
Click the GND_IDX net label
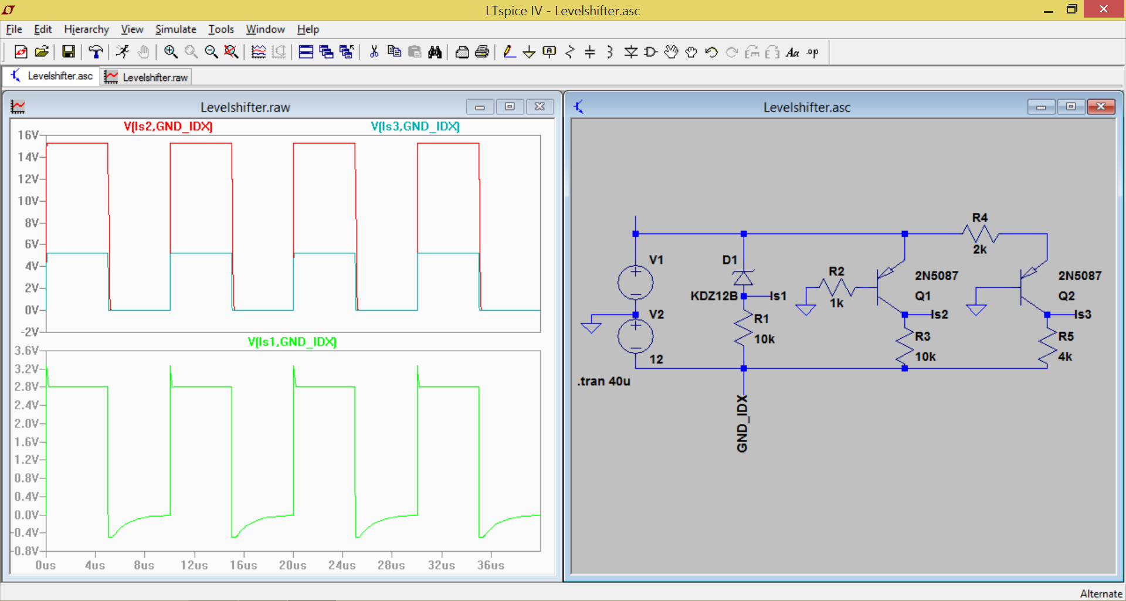[x=742, y=424]
